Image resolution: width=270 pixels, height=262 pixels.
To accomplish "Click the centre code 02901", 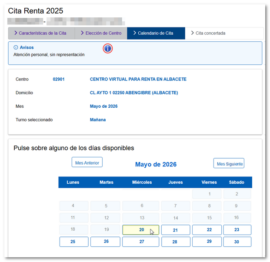I will point(59,80).
